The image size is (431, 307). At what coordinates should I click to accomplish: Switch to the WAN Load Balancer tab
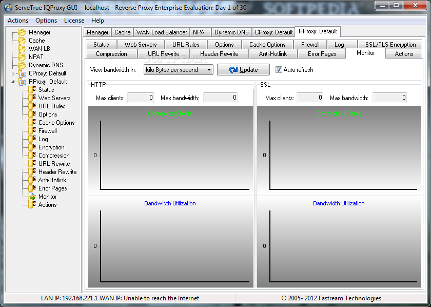pyautogui.click(x=162, y=32)
